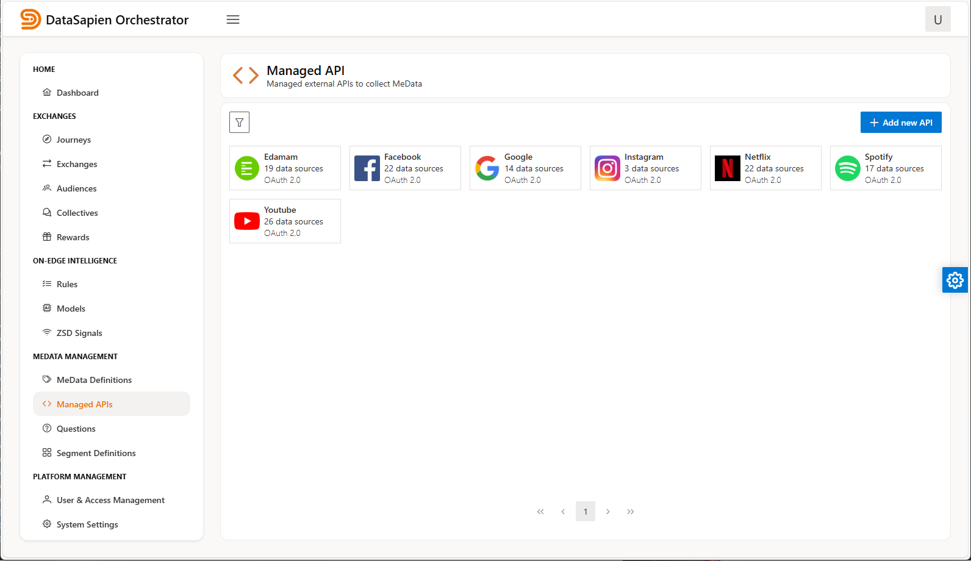Jump to last page of pagination
This screenshot has width=971, height=561.
tap(631, 512)
